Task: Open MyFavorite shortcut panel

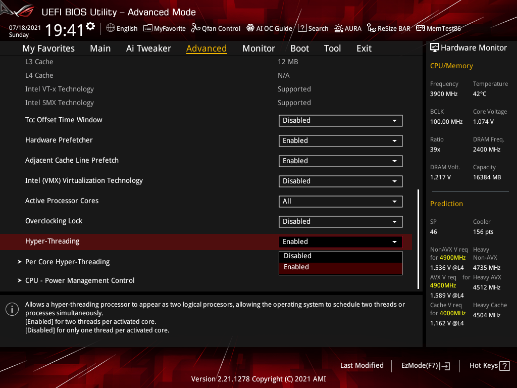Action: click(x=165, y=28)
